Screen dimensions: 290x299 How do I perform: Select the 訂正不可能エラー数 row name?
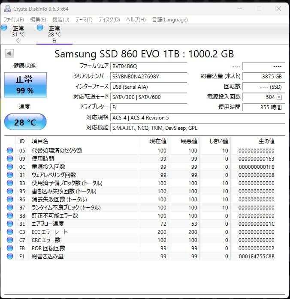[55, 215]
